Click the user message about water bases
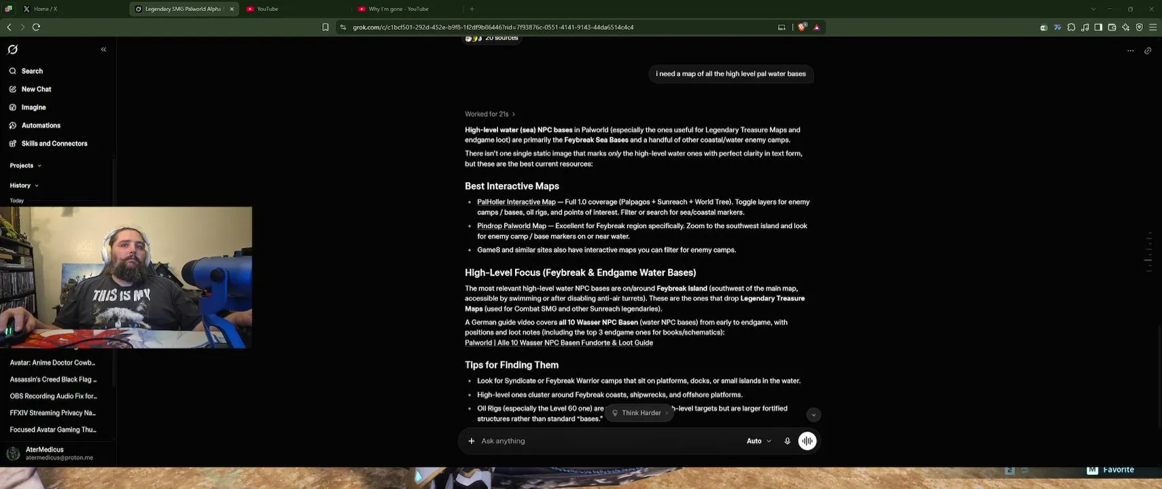The height and width of the screenshot is (489, 1162). pos(730,74)
